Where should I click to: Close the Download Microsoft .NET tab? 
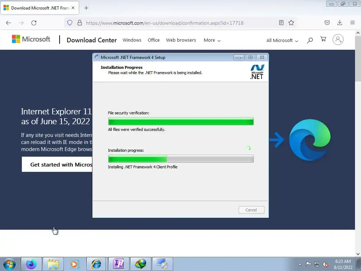point(73,8)
